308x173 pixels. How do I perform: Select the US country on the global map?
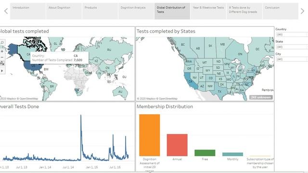click(x=33, y=66)
